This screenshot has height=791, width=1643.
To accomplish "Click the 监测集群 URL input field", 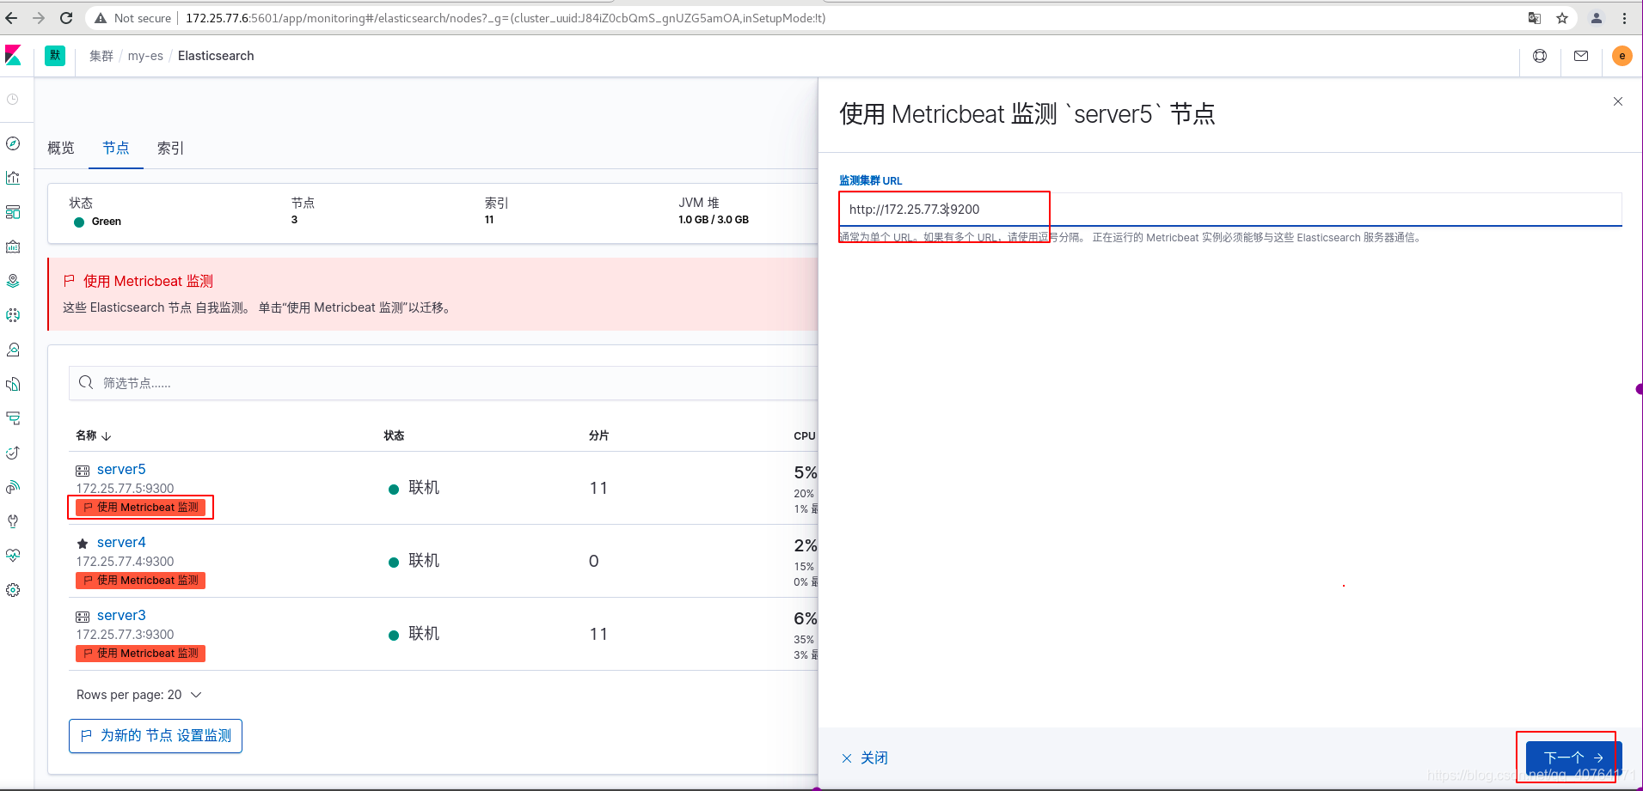I will [1230, 209].
